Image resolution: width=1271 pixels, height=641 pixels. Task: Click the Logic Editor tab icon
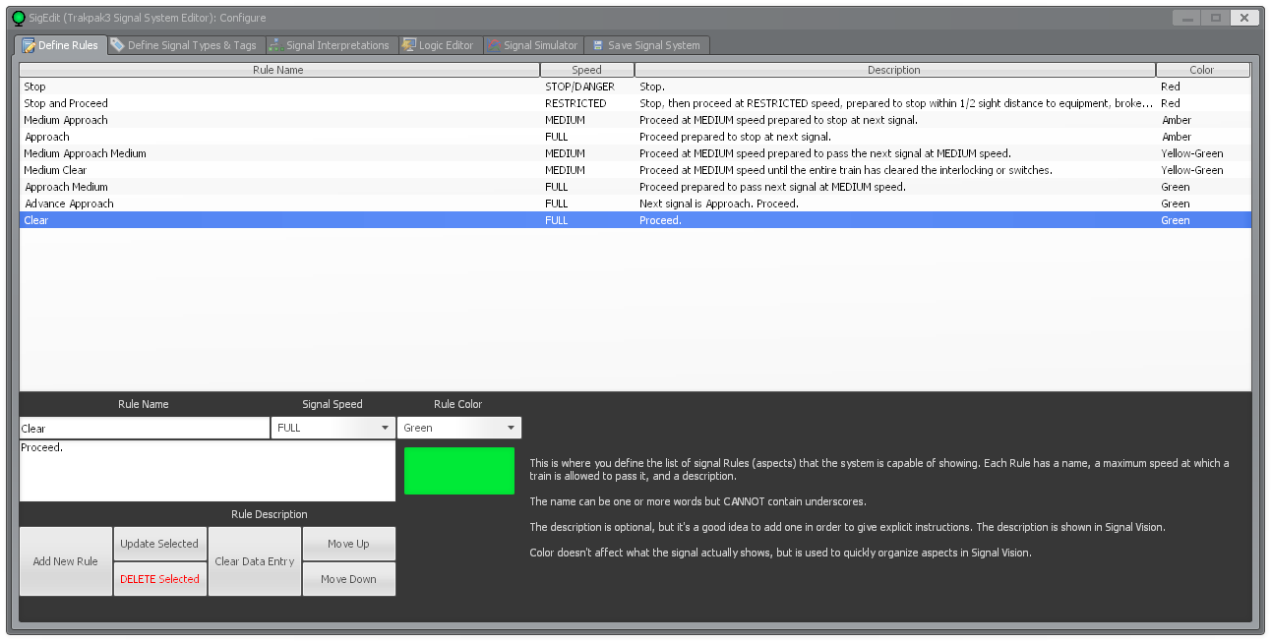408,45
